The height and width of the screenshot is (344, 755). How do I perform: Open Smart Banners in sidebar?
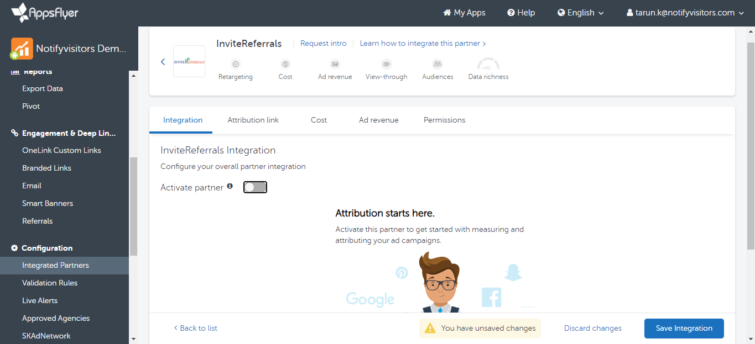click(x=48, y=203)
